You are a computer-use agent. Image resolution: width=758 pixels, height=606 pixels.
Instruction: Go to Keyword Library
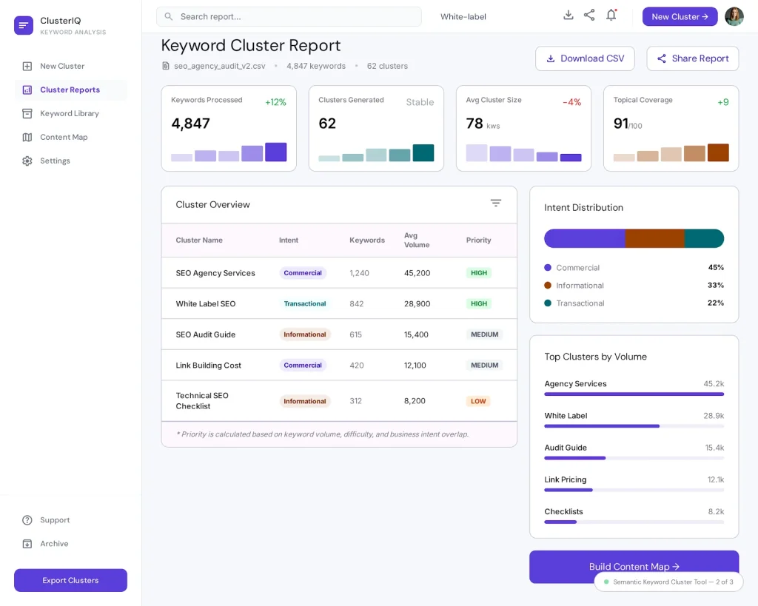(70, 113)
